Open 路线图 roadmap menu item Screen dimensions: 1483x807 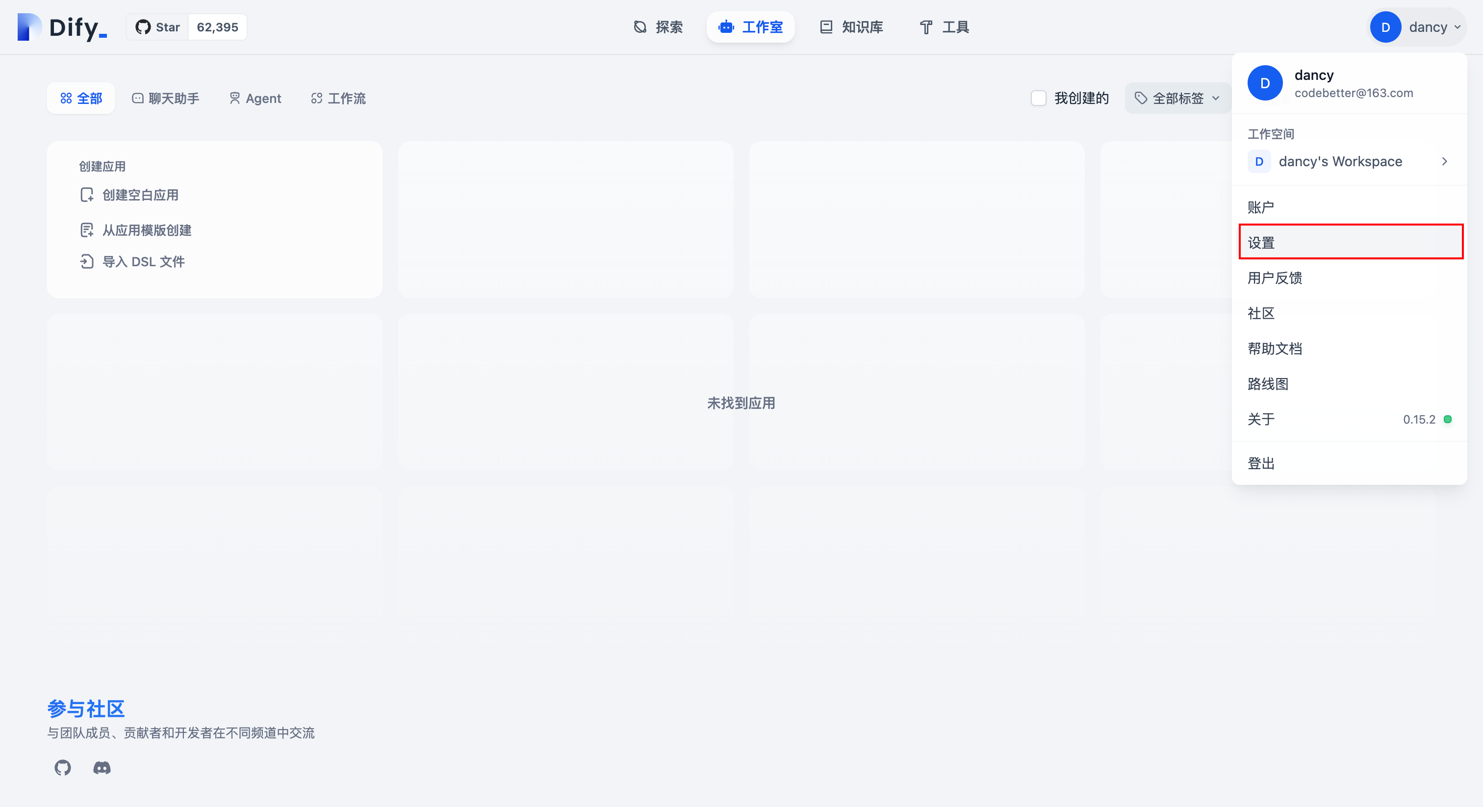point(1349,384)
